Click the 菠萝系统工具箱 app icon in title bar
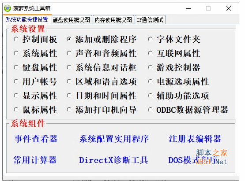Viewport: 245px width, 181px height. 8,8
